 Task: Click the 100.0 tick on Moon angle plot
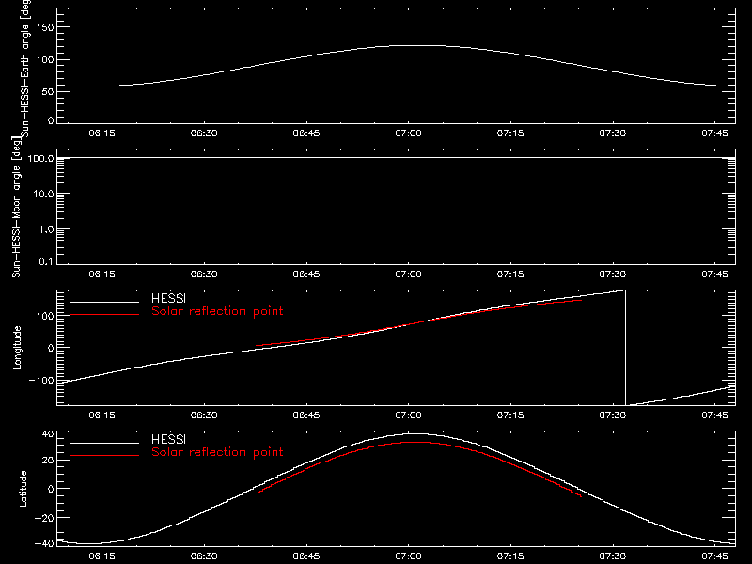[x=40, y=158]
